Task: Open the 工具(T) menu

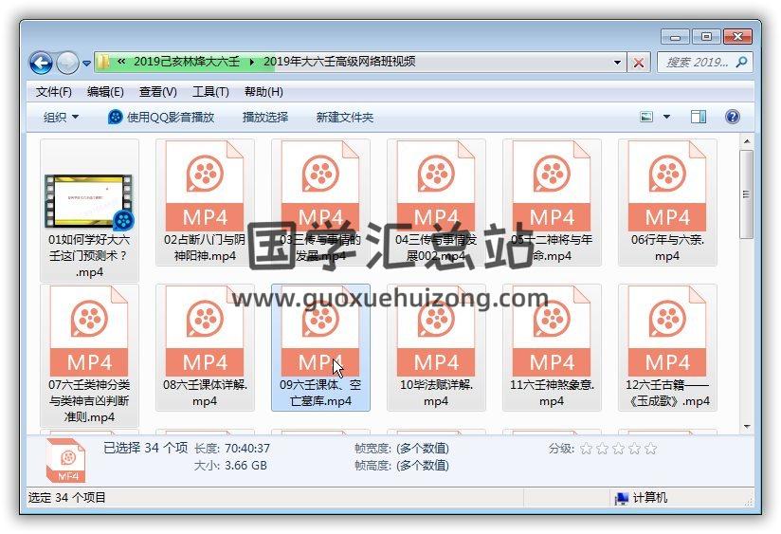Action: point(209,92)
